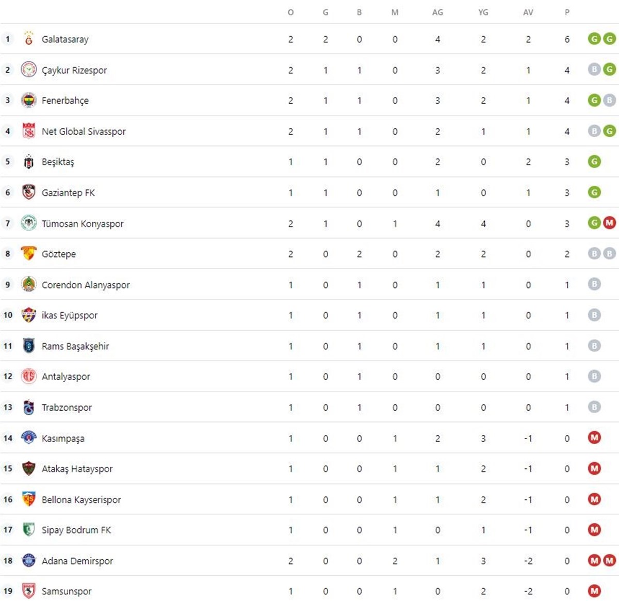Open the Net Global Sivasspor team link
Screen dimensions: 619x601
84,132
